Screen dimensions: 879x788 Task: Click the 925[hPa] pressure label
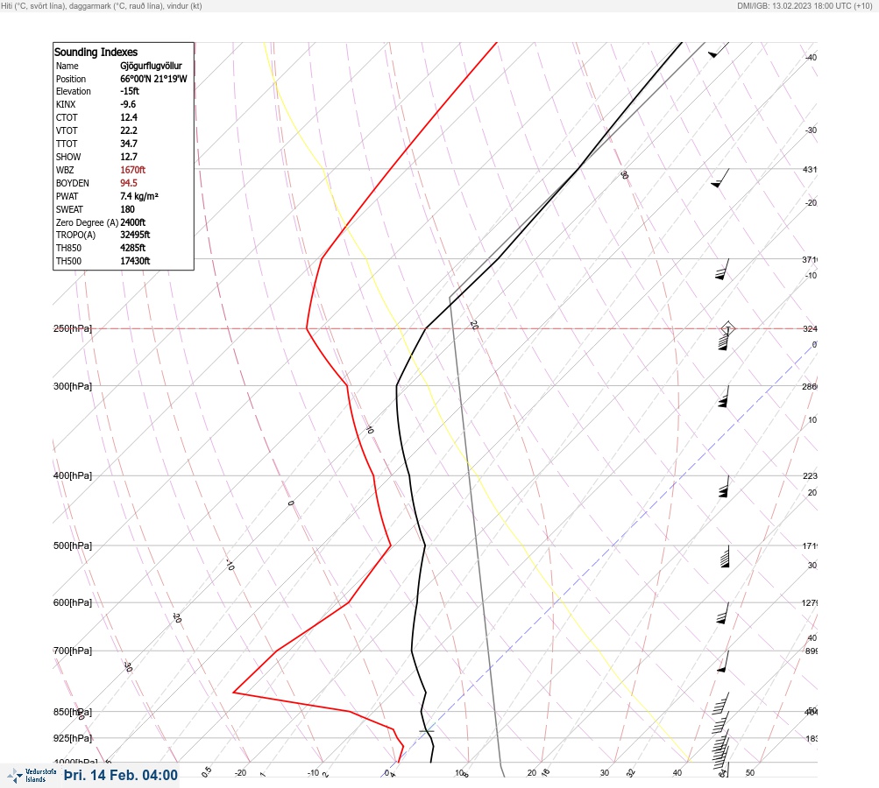(73, 738)
